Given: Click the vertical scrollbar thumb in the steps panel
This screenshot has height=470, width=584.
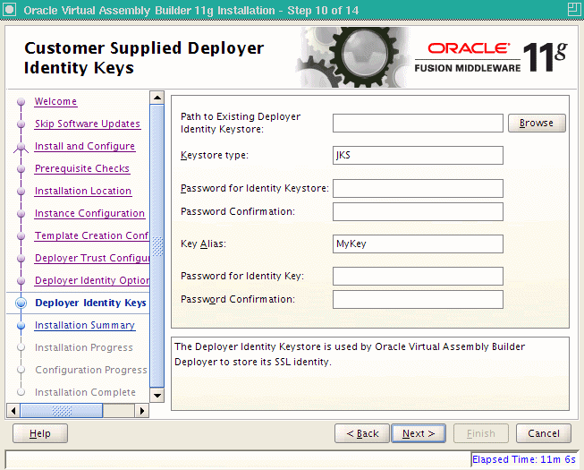Looking at the screenshot, I should (x=157, y=246).
